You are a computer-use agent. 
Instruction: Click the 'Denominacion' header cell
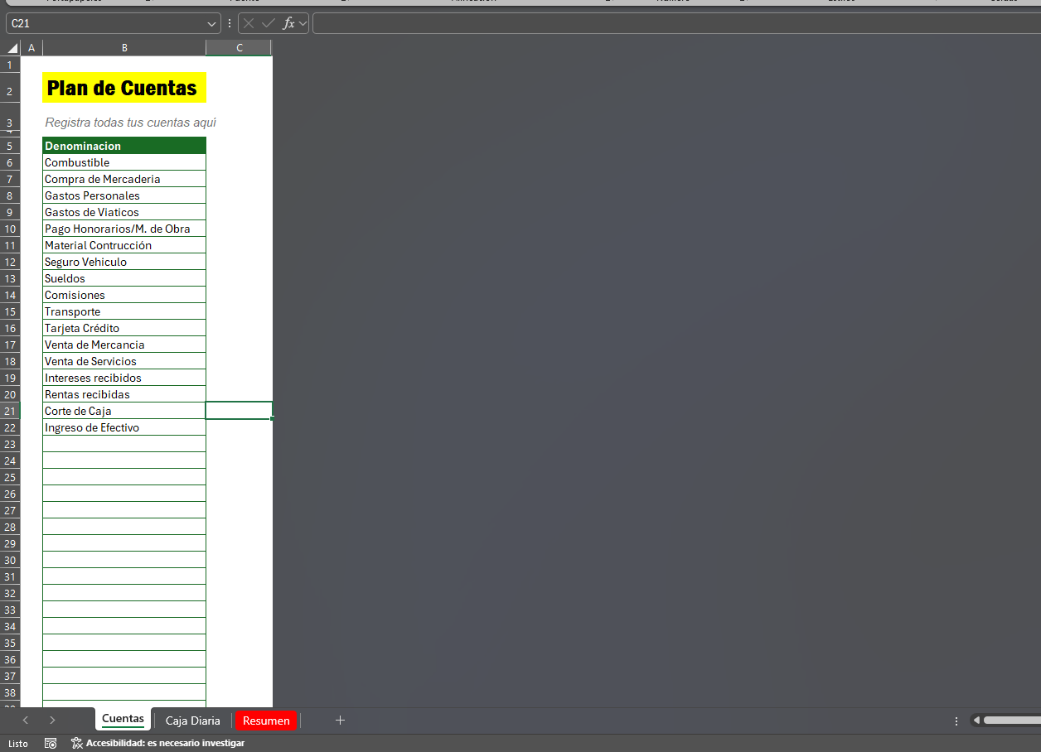click(124, 146)
